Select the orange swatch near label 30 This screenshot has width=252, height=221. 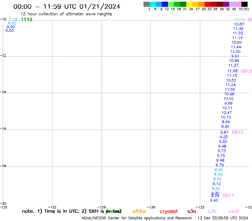pyautogui.click(x=202, y=4)
